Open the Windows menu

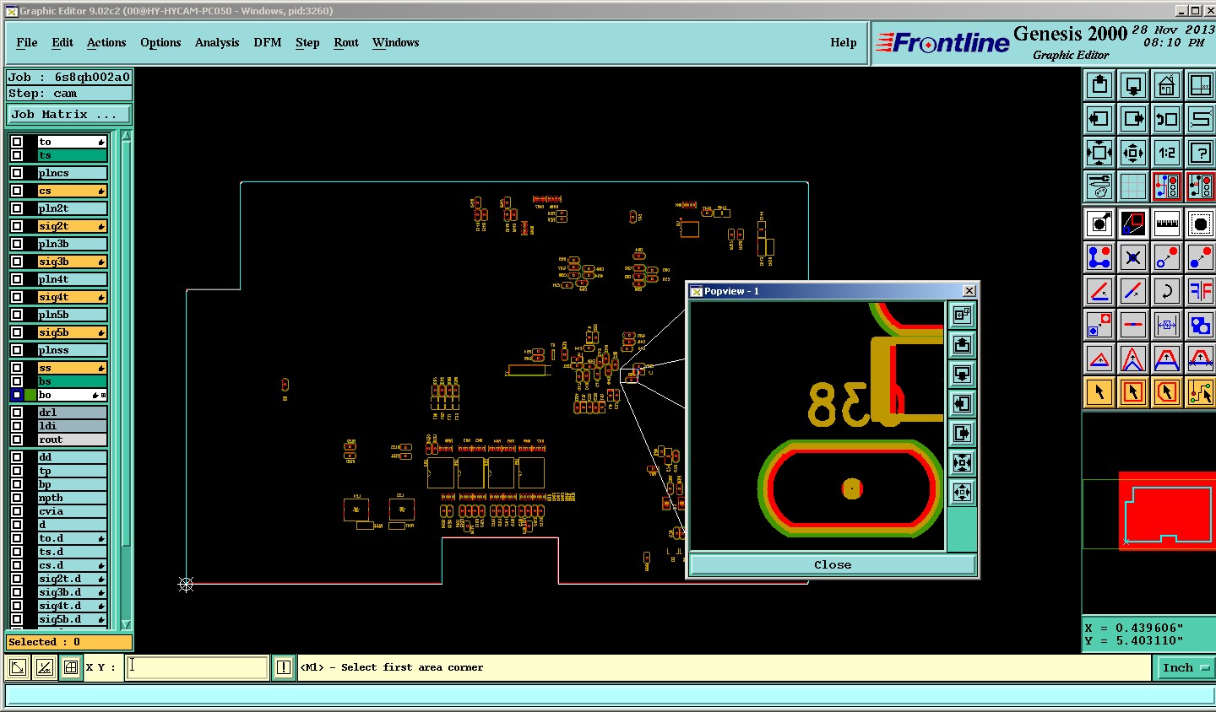395,42
